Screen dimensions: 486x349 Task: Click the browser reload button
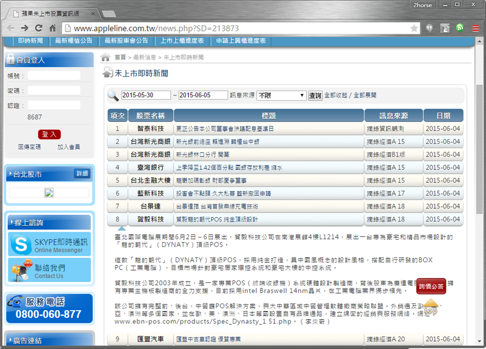(x=38, y=28)
